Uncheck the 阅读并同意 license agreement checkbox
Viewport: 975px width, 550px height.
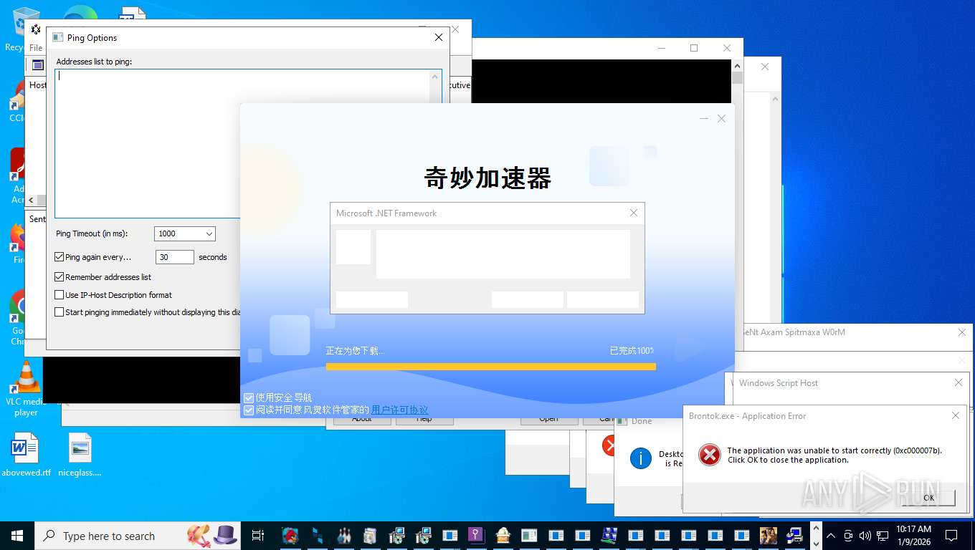click(x=249, y=410)
